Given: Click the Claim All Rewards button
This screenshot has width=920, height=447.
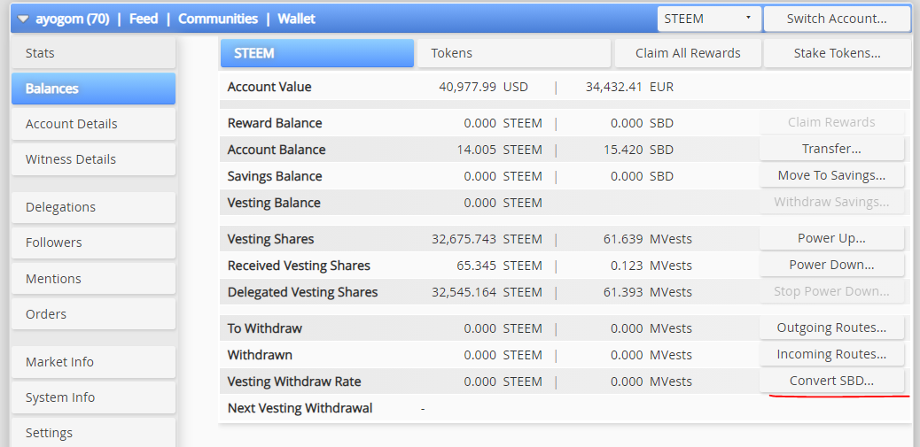Looking at the screenshot, I should click(x=688, y=53).
